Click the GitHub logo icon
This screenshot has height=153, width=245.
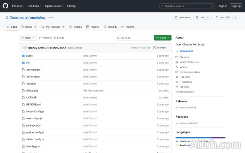pos(6,6)
